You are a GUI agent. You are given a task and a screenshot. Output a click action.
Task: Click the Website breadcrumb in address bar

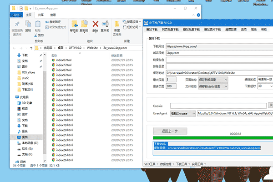[x=92, y=48]
